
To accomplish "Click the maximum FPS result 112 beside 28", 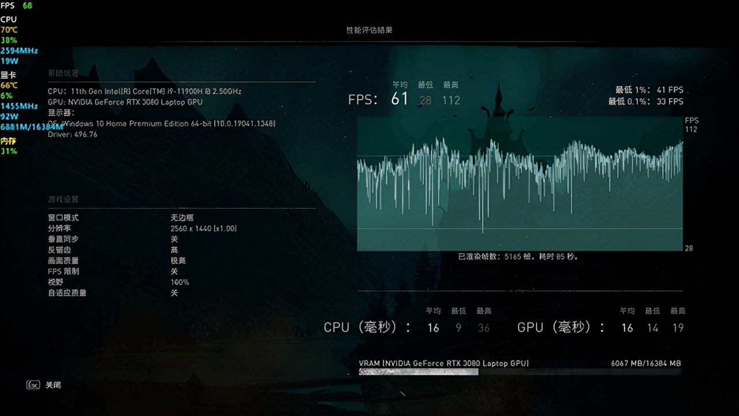I will pyautogui.click(x=451, y=101).
